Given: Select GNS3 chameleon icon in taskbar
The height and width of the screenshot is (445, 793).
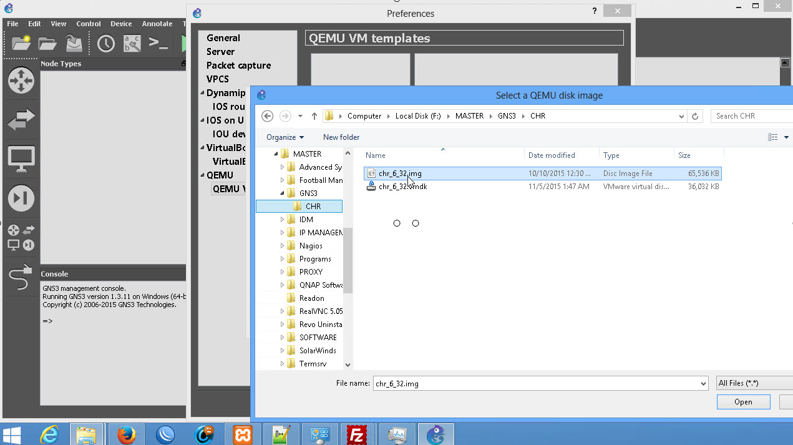Looking at the screenshot, I should tap(436, 434).
